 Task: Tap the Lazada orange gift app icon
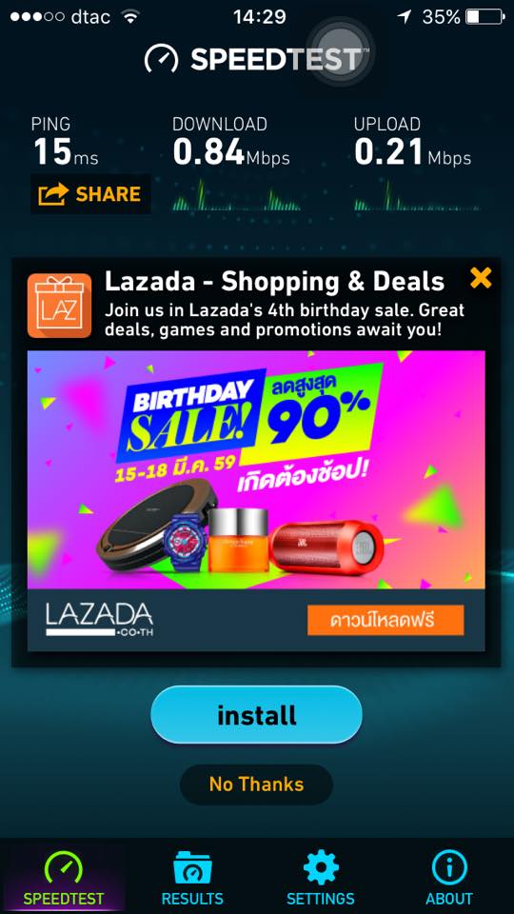[59, 306]
